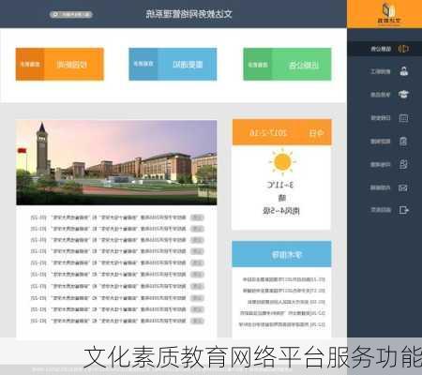Open the campus building banner image
This screenshot has width=422, height=375.
pyautogui.click(x=116, y=162)
